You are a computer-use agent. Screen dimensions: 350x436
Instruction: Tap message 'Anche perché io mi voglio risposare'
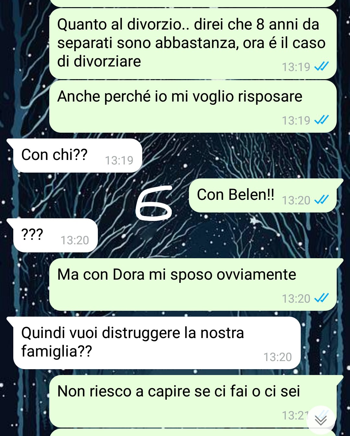[193, 106]
